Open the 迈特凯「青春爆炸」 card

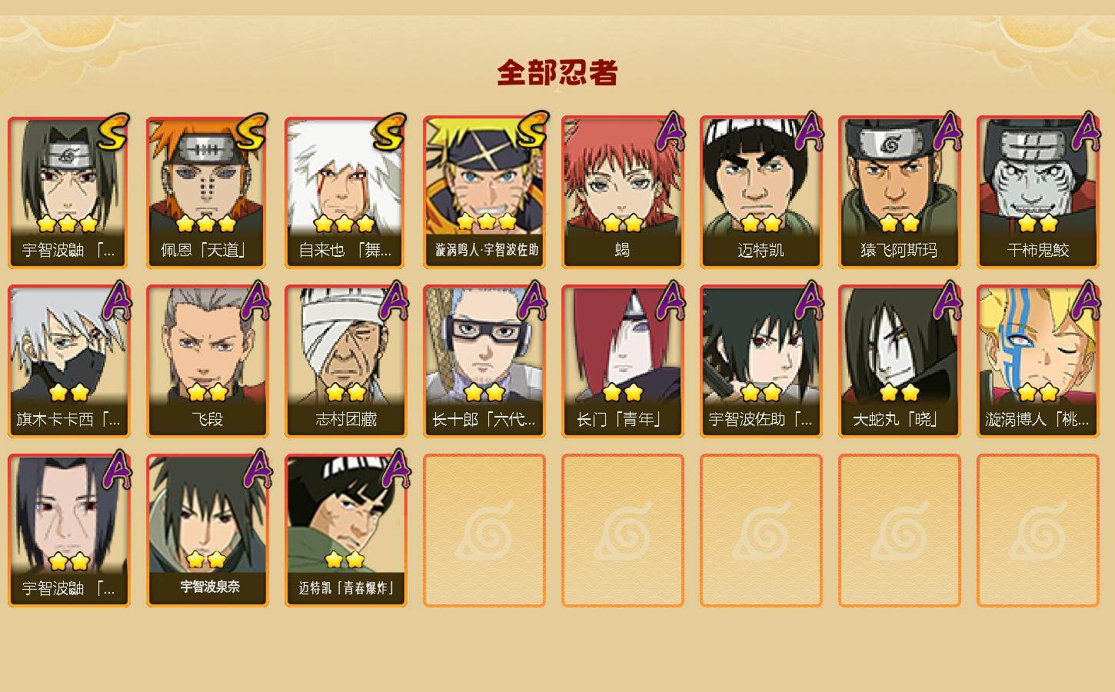click(345, 531)
